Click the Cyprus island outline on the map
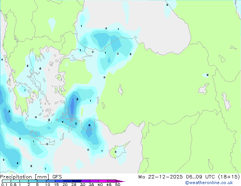This screenshot has height=186, width=241. [119, 150]
